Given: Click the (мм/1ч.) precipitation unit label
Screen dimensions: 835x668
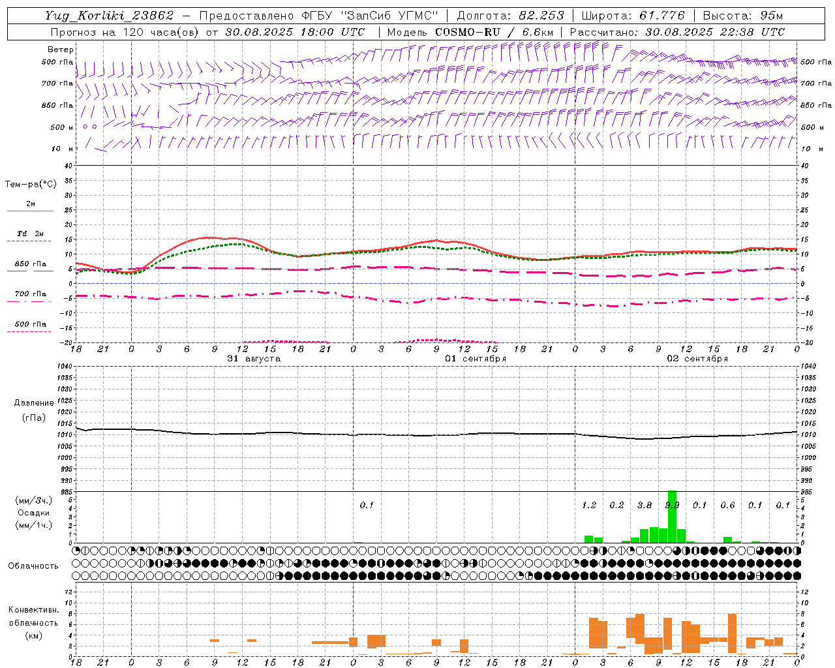Looking at the screenshot, I should 34,525.
